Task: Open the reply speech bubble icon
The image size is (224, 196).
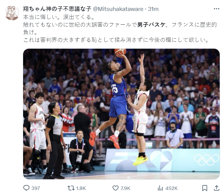Action: (x=26, y=188)
